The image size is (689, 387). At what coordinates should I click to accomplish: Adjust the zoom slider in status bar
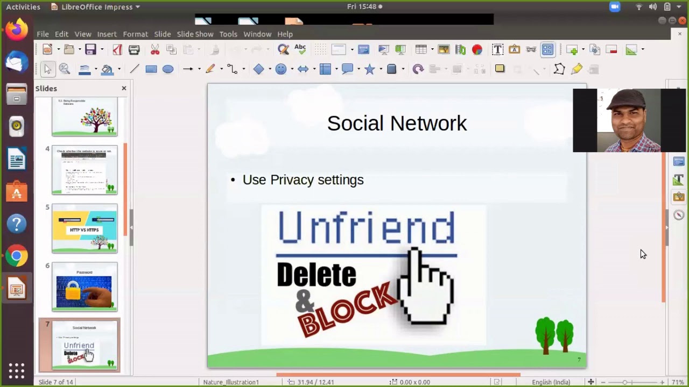(x=632, y=382)
